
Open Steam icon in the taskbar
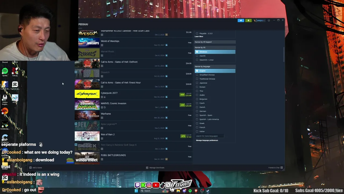(x=208, y=191)
